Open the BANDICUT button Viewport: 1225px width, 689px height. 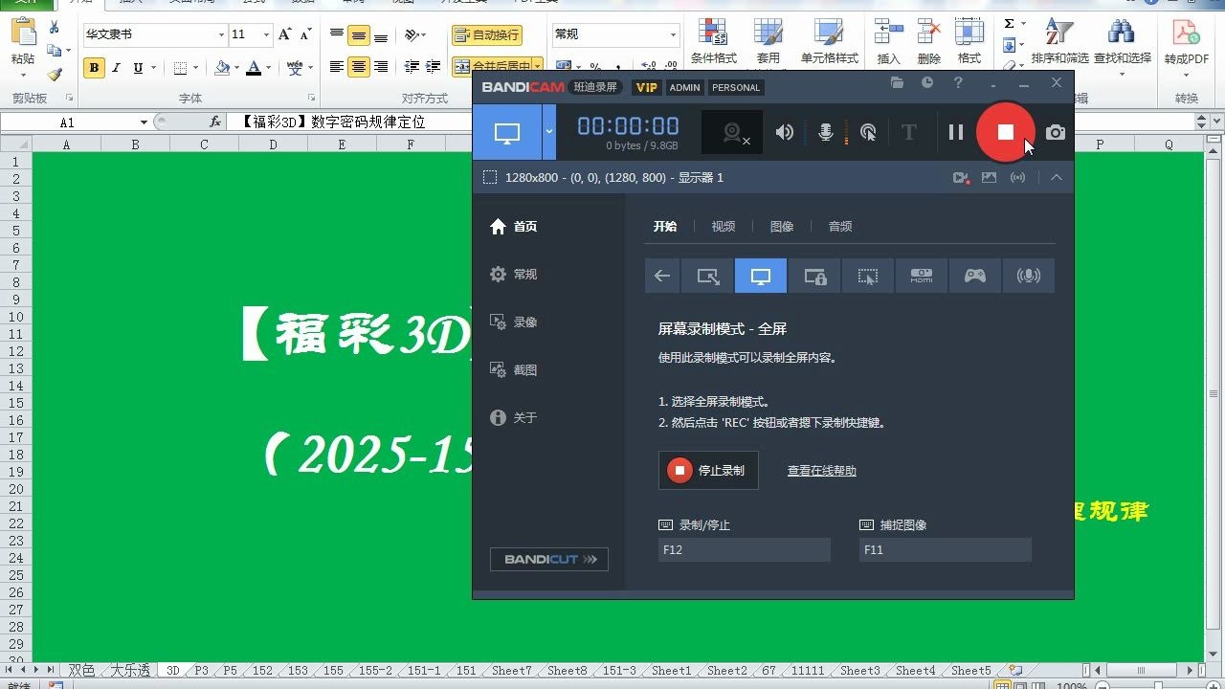pyautogui.click(x=549, y=559)
